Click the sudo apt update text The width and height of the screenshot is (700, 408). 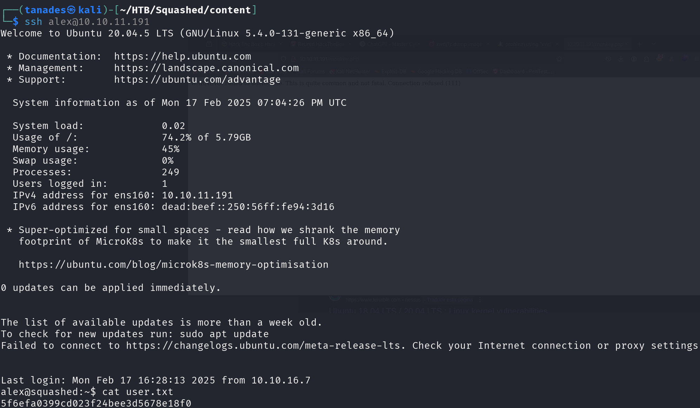(224, 334)
